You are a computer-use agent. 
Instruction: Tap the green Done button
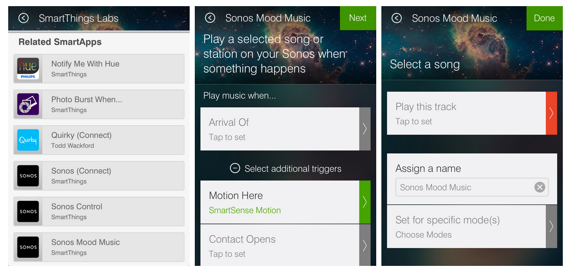(544, 18)
